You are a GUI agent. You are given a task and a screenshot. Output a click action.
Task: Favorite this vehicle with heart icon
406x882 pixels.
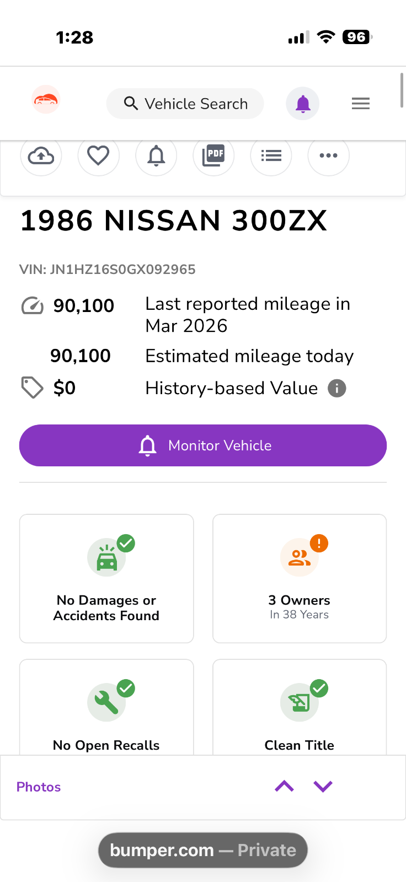[98, 156]
